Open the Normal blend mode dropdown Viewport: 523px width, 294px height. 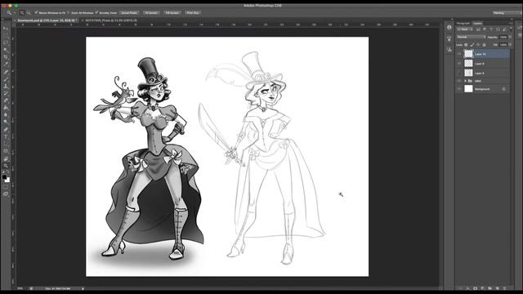click(472, 37)
